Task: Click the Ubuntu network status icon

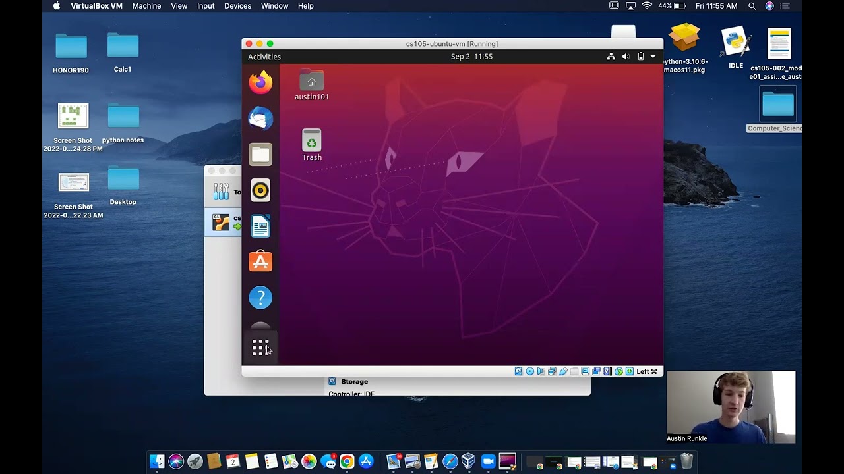Action: 611,57
